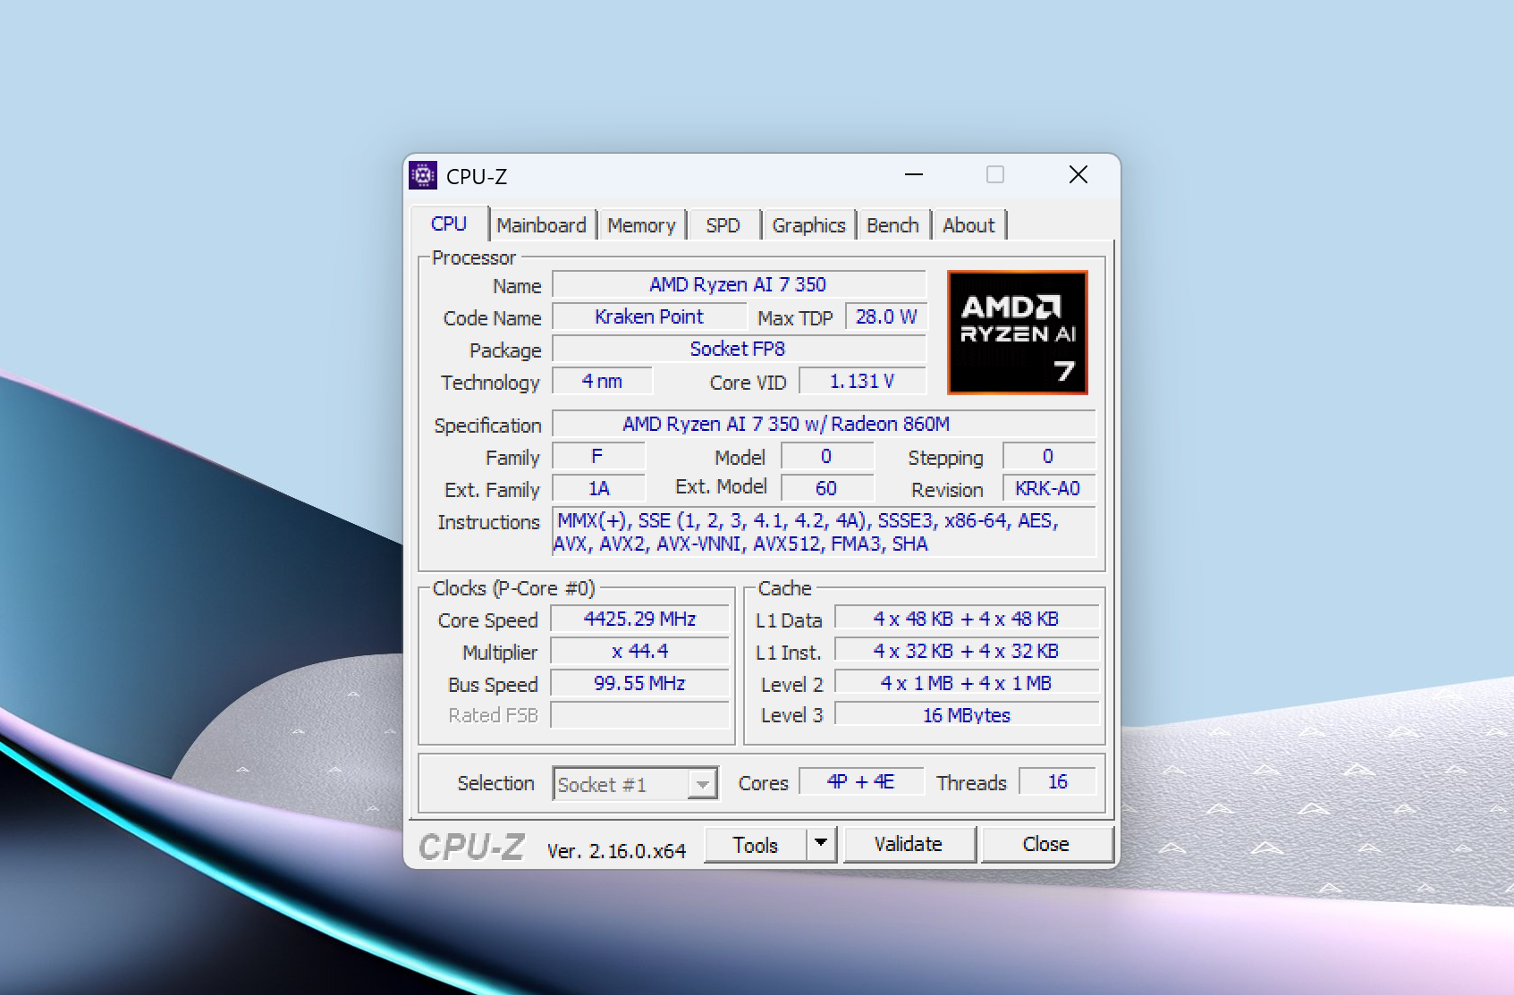Click the L1 Data cache value
This screenshot has height=995, width=1514.
tap(967, 619)
